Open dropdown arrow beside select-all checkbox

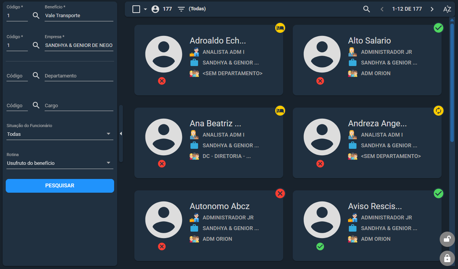coord(145,9)
